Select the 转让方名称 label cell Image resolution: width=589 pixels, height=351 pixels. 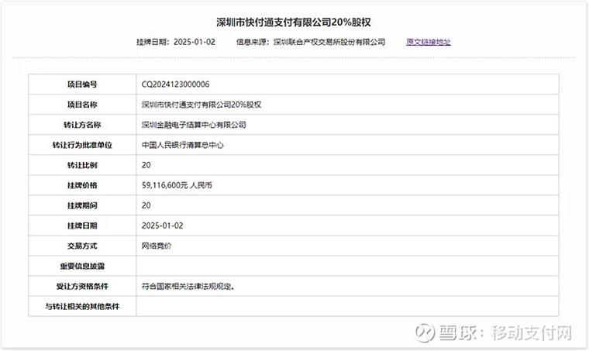82,125
